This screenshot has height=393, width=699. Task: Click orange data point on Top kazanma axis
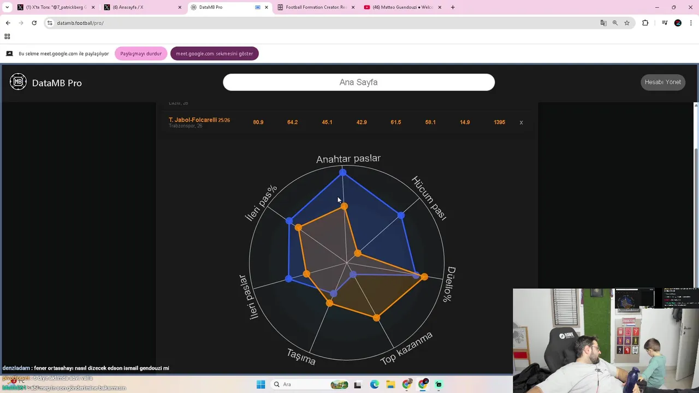[376, 317]
